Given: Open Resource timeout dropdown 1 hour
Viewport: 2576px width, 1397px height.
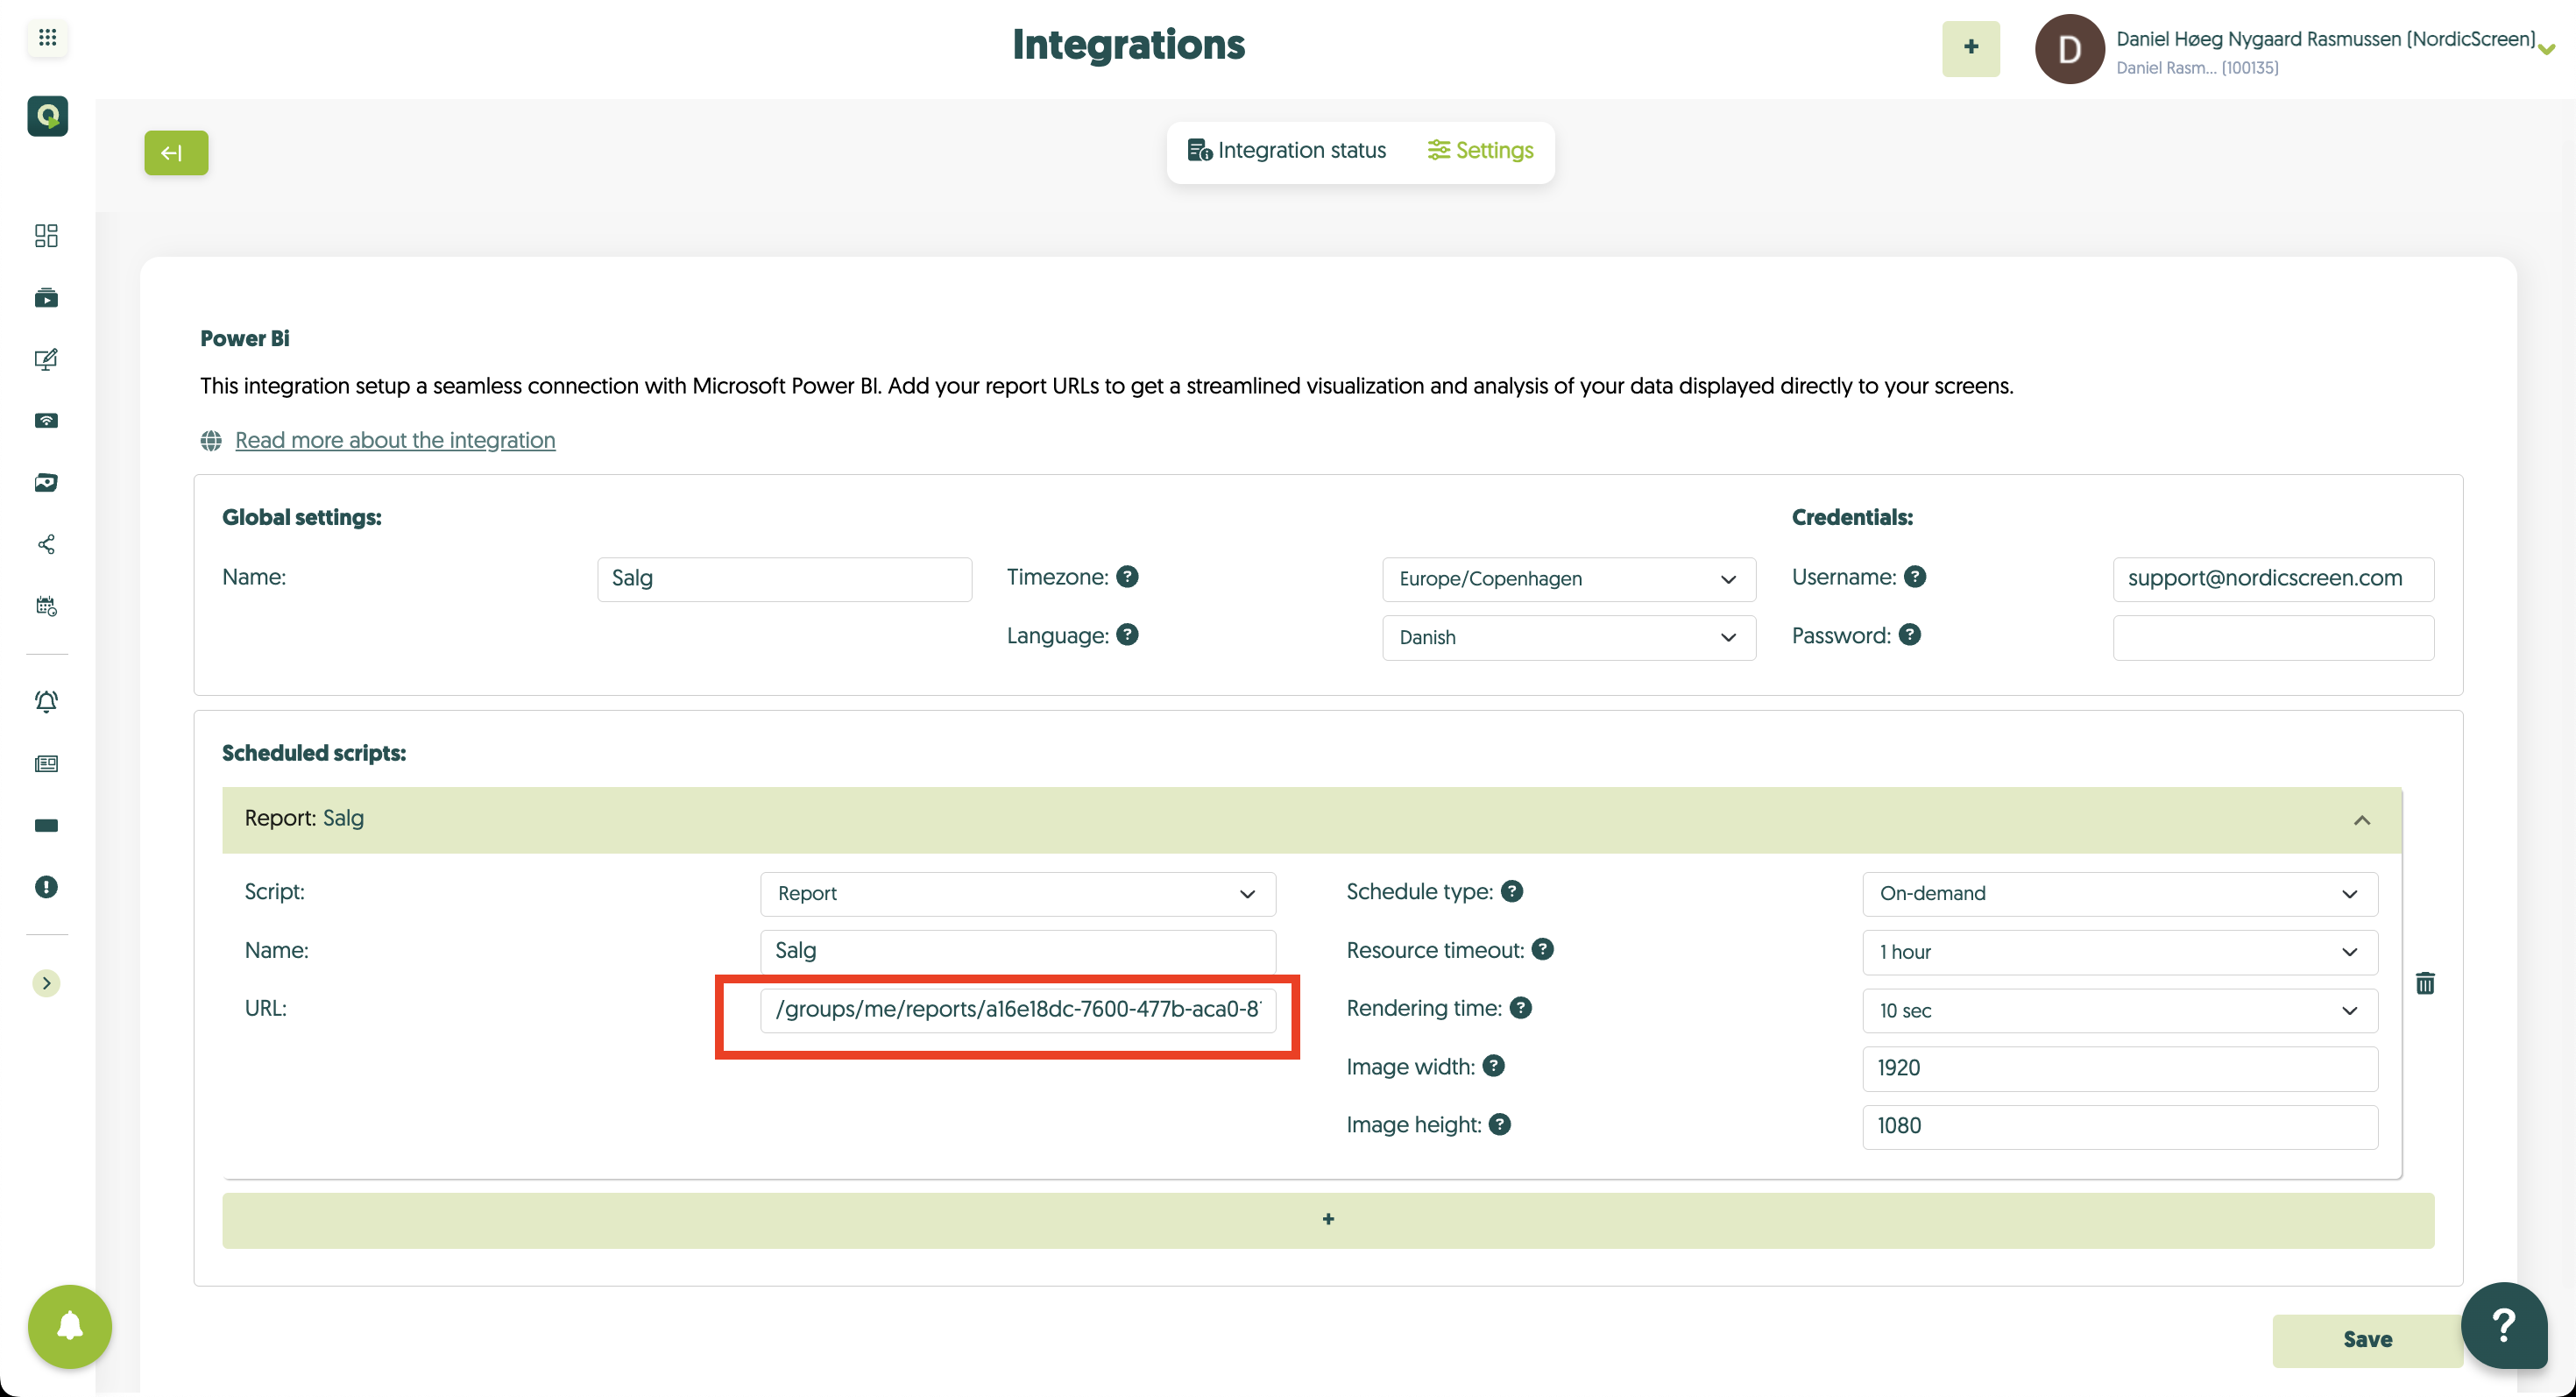Looking at the screenshot, I should [2120, 952].
